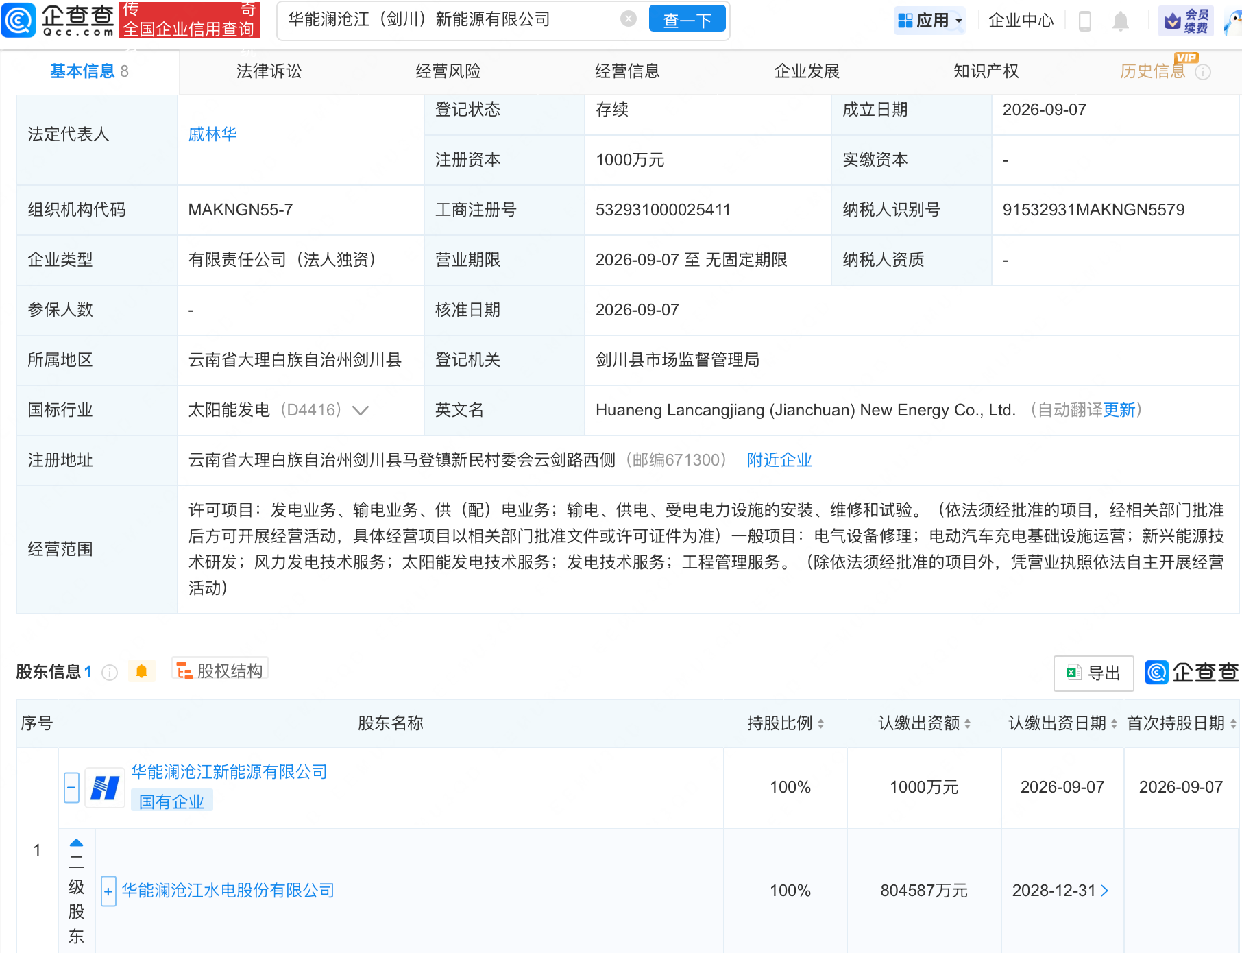This screenshot has width=1242, height=953.
Task: Expand 华能澜沧江水电股份有限公司 plus icon
Action: pos(108,891)
